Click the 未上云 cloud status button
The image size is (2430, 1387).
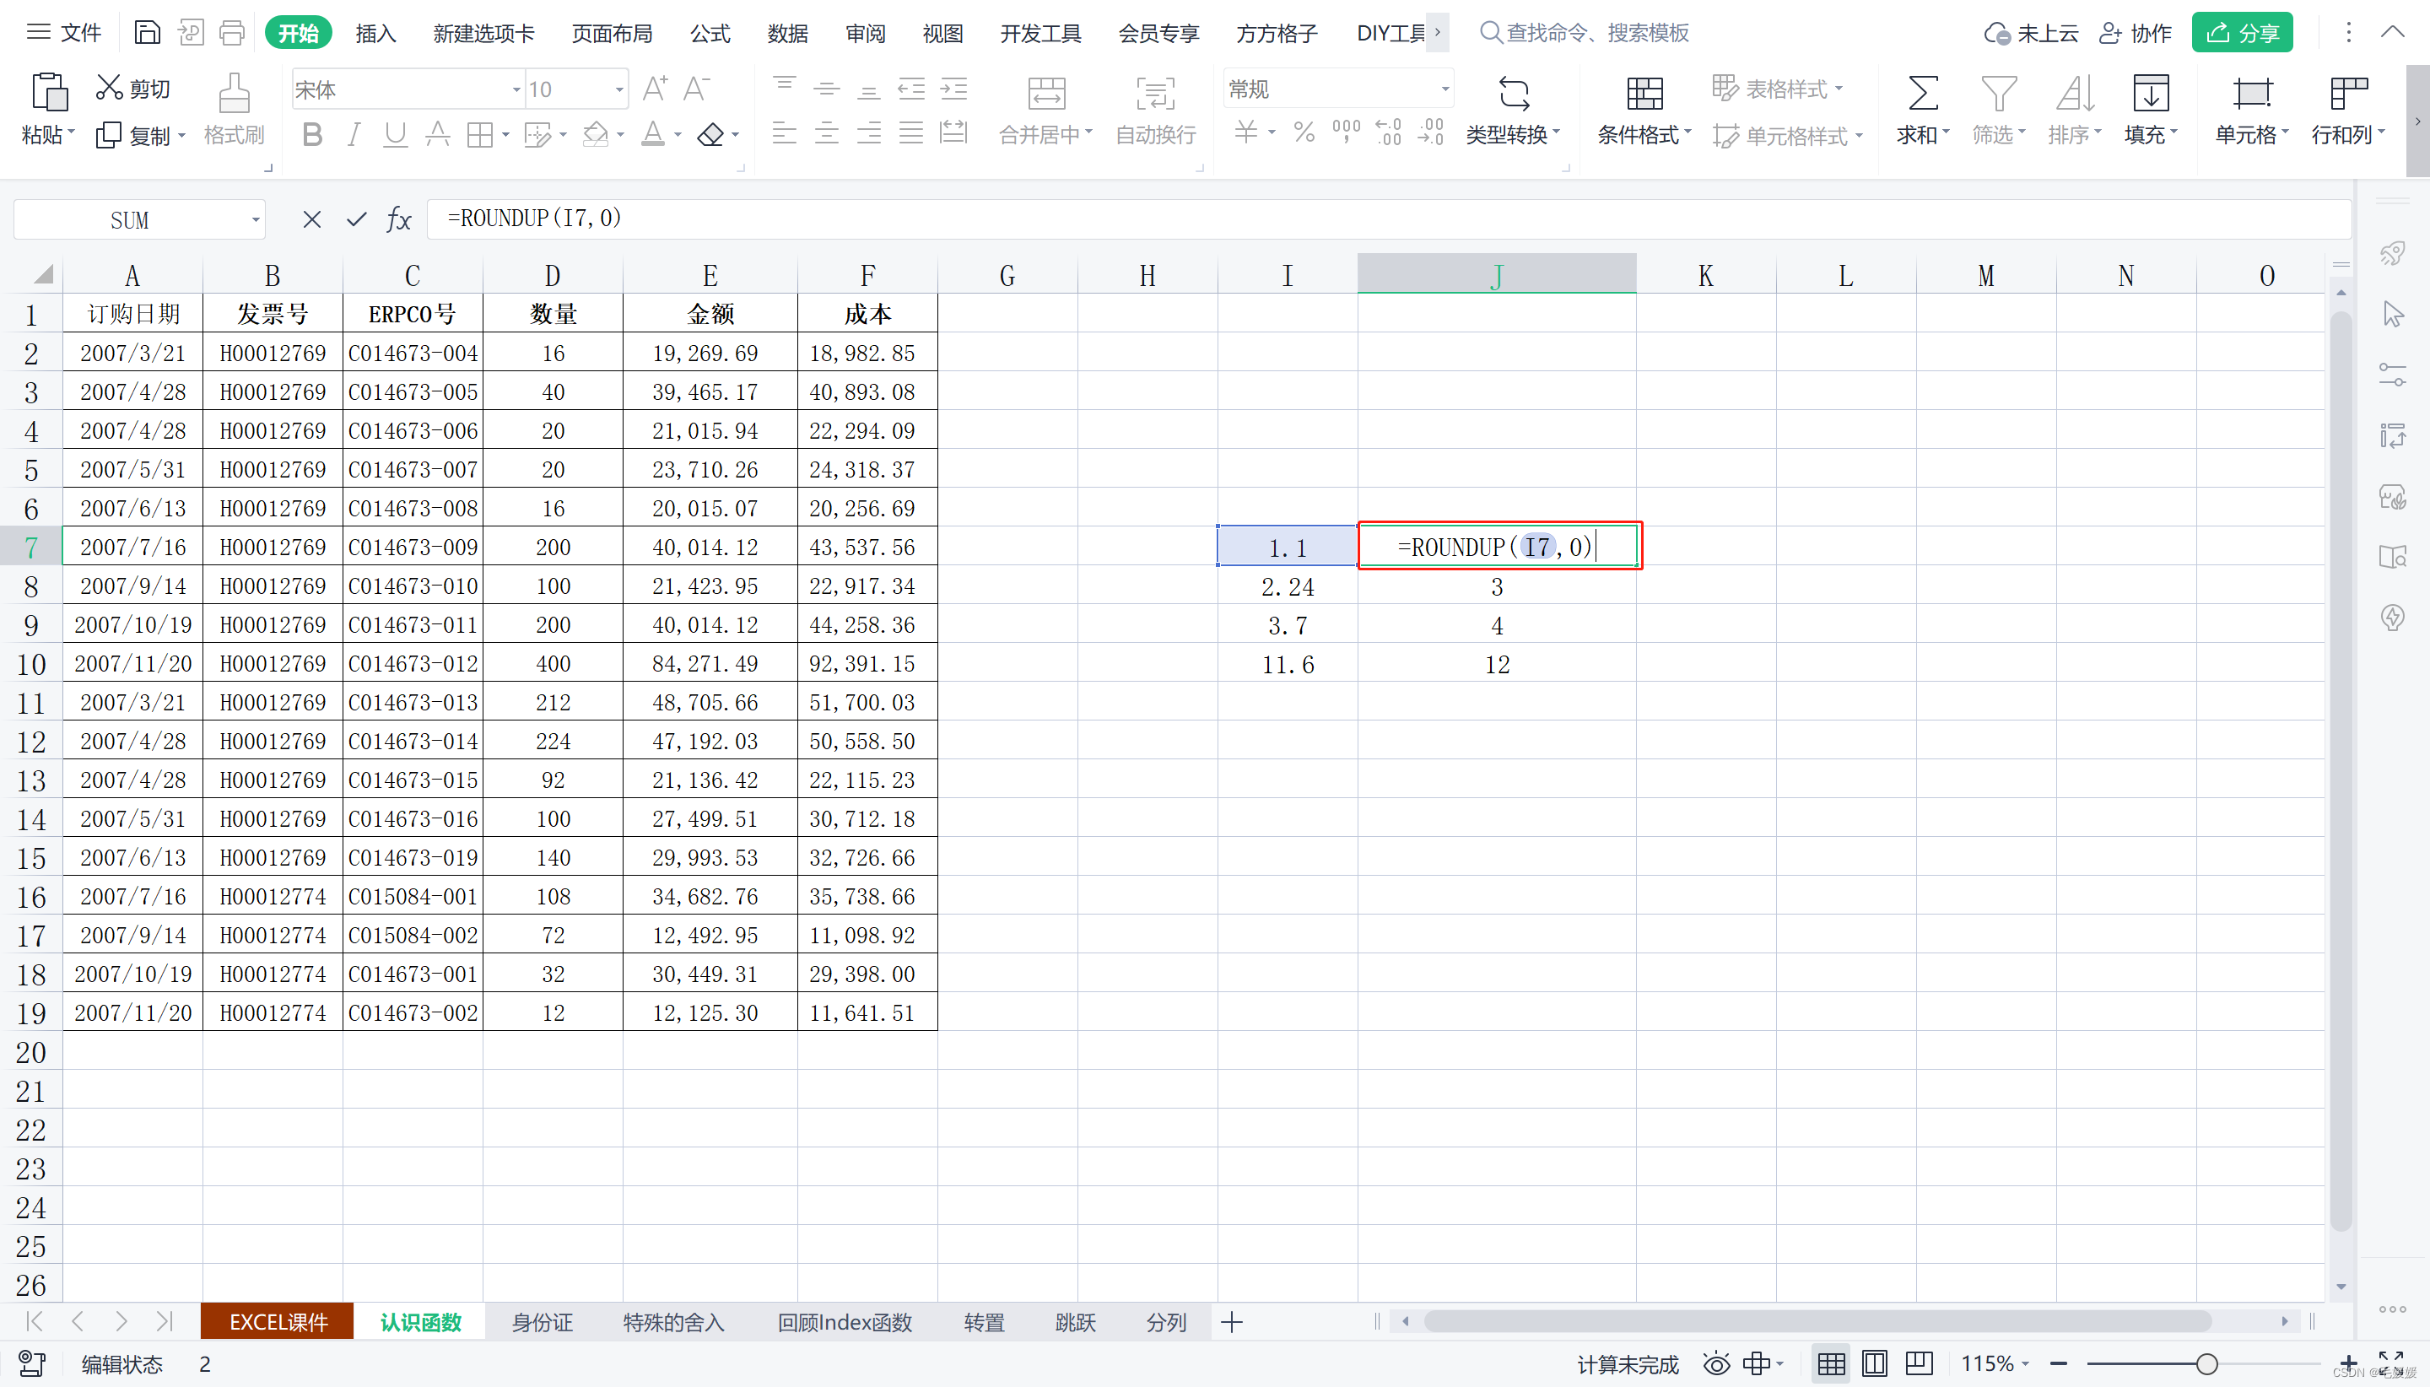[x=2031, y=34]
